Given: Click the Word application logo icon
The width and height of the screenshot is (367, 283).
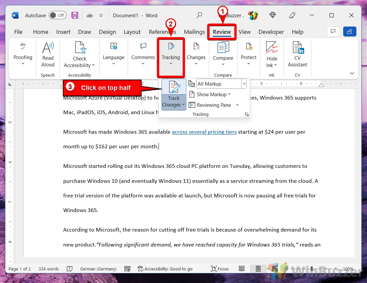Looking at the screenshot, I should coord(15,16).
